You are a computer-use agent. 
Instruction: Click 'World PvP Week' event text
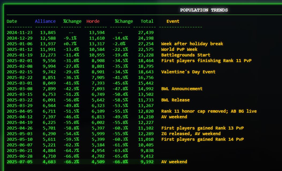[x=179, y=50]
